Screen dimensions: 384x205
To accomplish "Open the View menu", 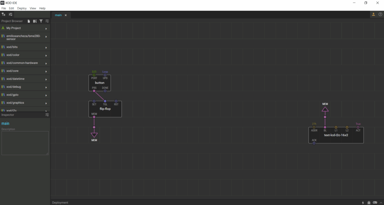I will click(x=33, y=8).
